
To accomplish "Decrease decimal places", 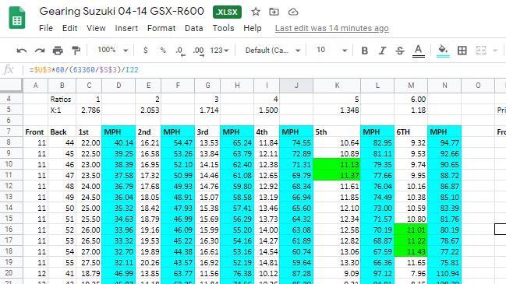I will click(x=180, y=51).
